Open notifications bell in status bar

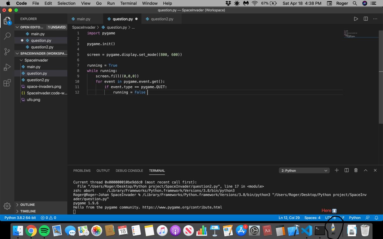coord(376,218)
